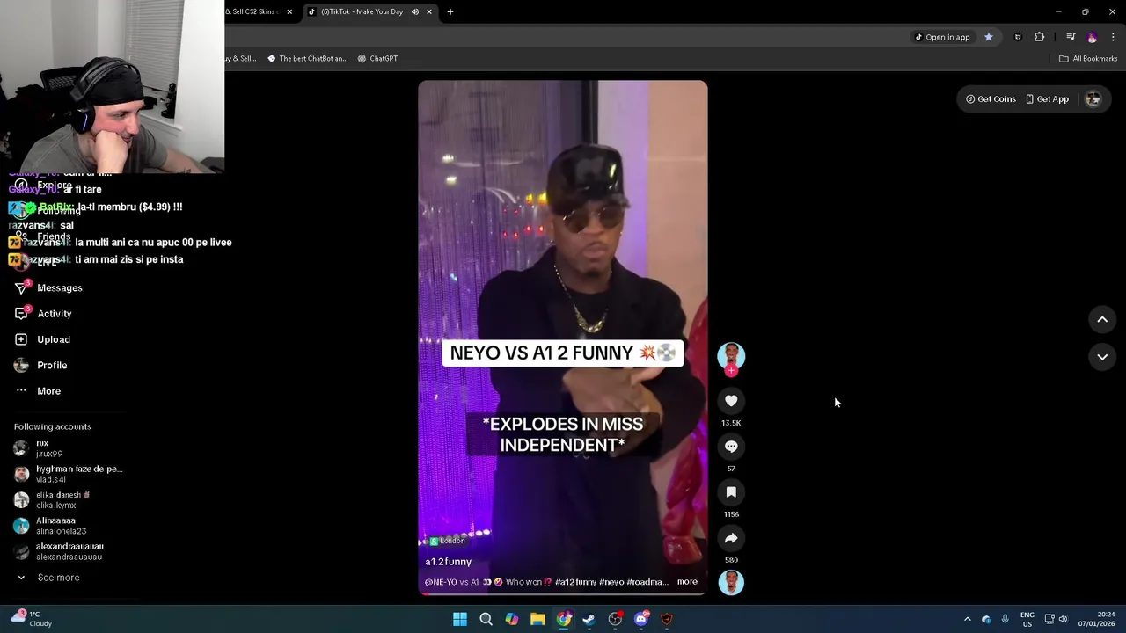Open the browser extensions puzzle icon
Screen dimensions: 1126x633
1040,37
